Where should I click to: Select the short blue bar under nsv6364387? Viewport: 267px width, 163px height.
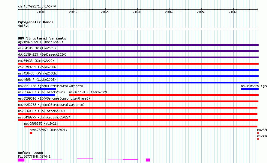pyautogui.click(x=36, y=95)
